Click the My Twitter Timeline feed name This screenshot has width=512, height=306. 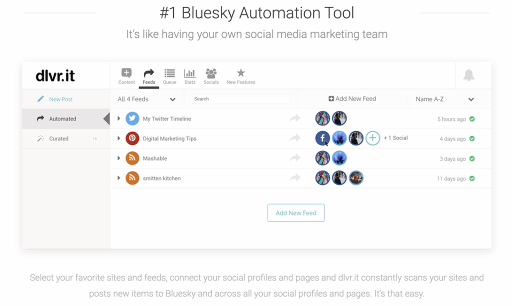pyautogui.click(x=167, y=119)
